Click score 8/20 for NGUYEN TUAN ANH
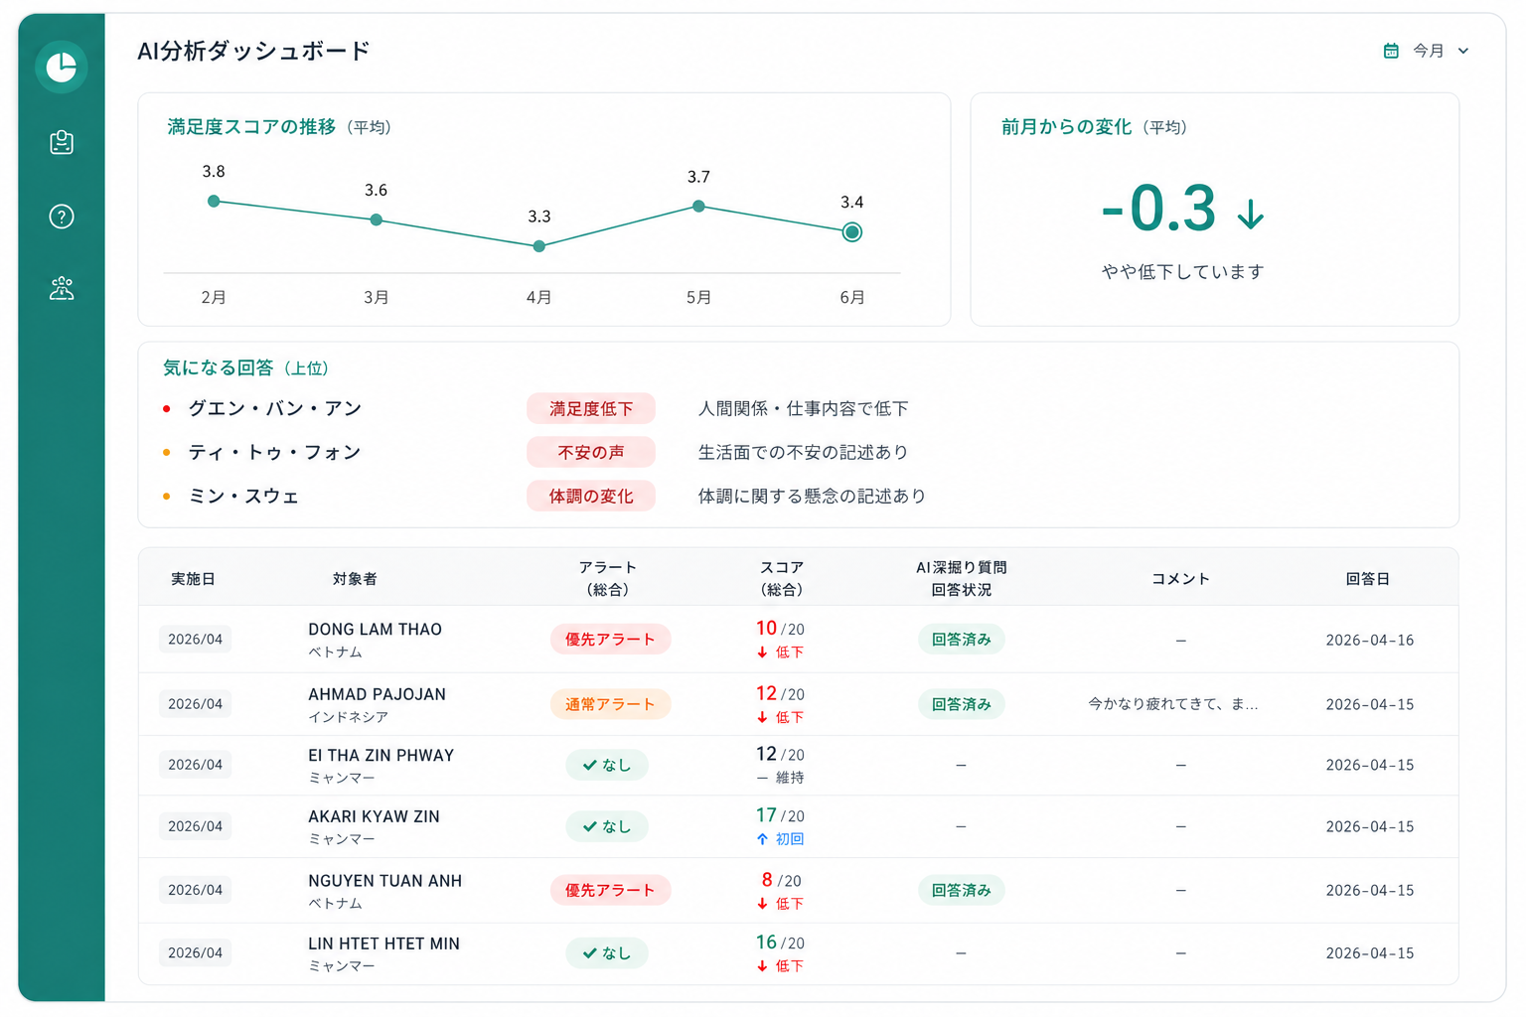 point(781,880)
